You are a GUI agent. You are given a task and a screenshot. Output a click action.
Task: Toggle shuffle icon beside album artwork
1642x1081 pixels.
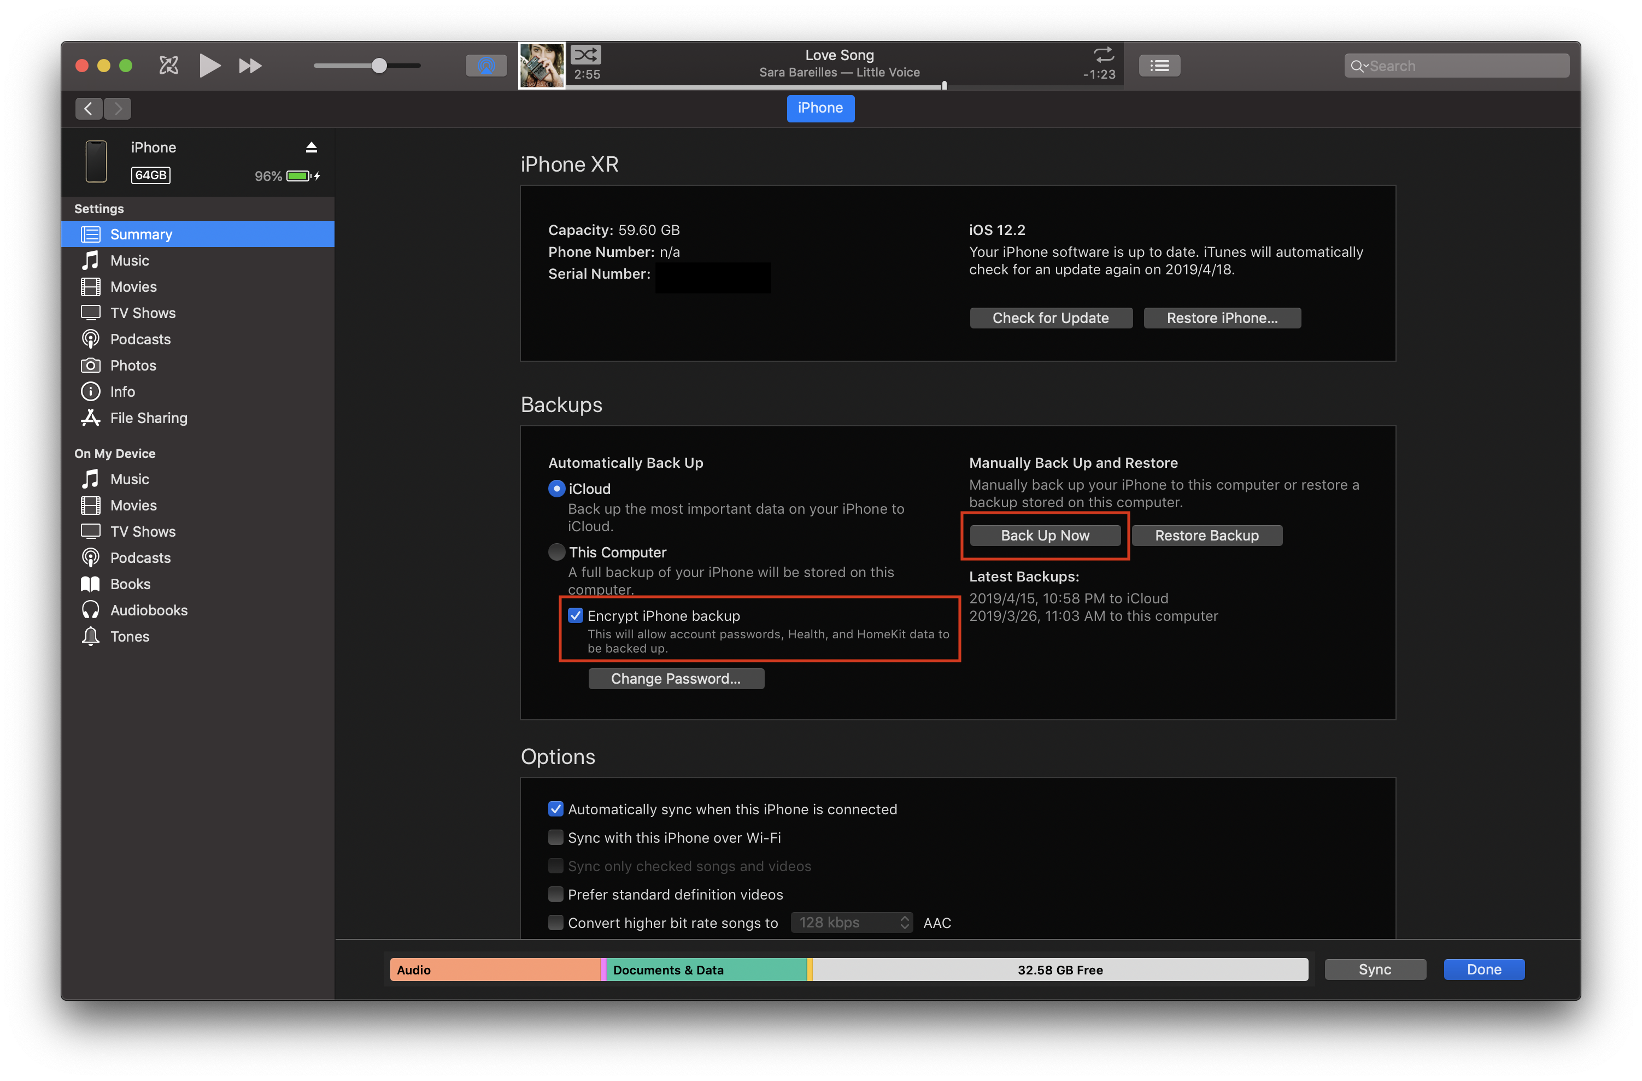pos(586,55)
